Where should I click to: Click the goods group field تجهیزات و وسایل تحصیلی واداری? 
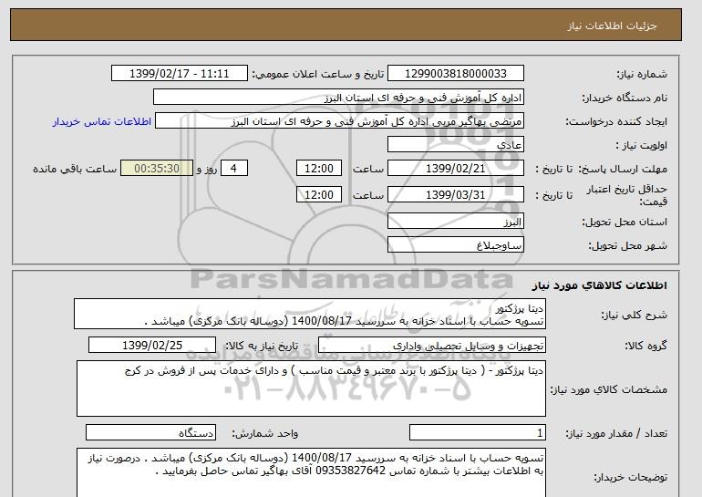pyautogui.click(x=432, y=346)
